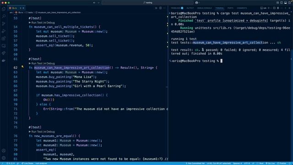This screenshot has height=165, width=293.
Task: Click the zsh terminal shell label
Action: [x=264, y=8]
